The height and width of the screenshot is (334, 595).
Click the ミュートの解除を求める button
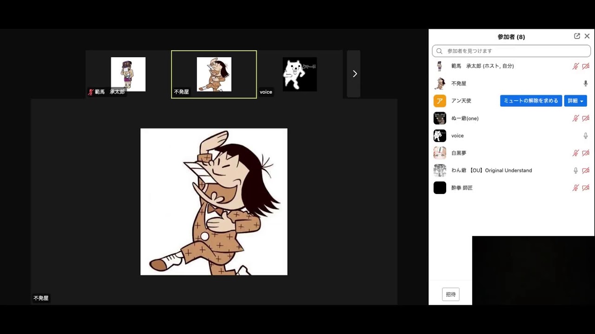531,101
